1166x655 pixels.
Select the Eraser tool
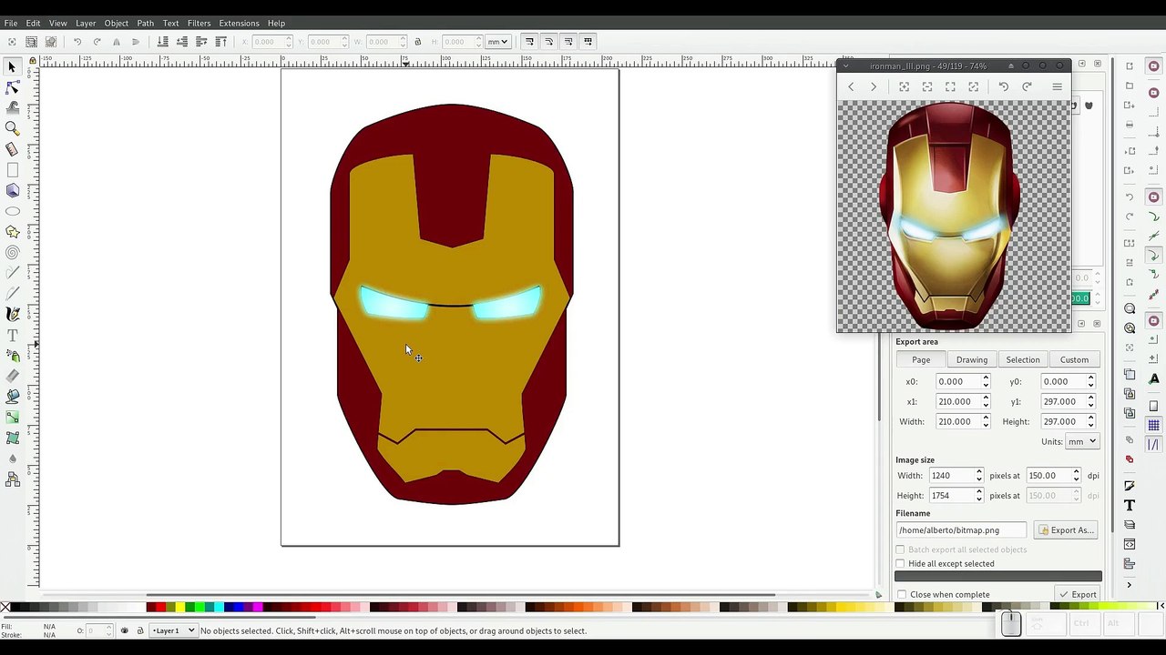pyautogui.click(x=12, y=376)
